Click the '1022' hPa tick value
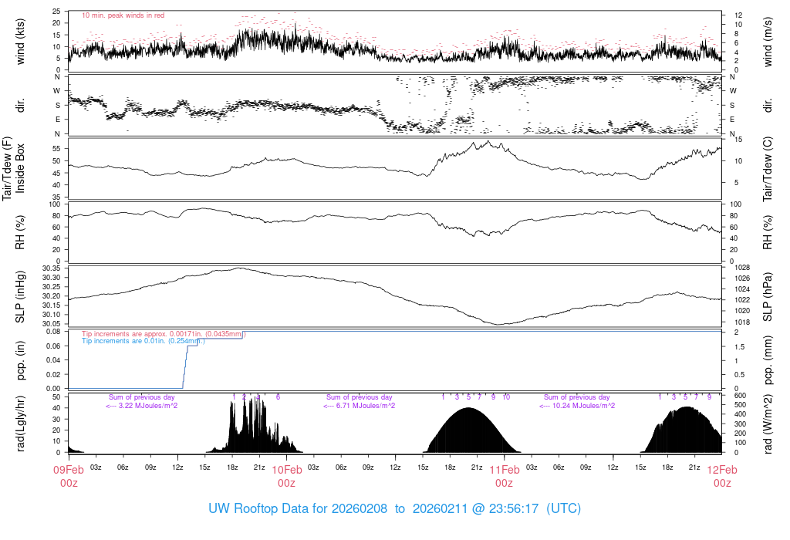The image size is (790, 540). coord(743,300)
